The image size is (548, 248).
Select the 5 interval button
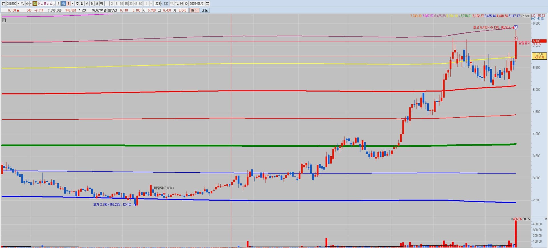117,3
